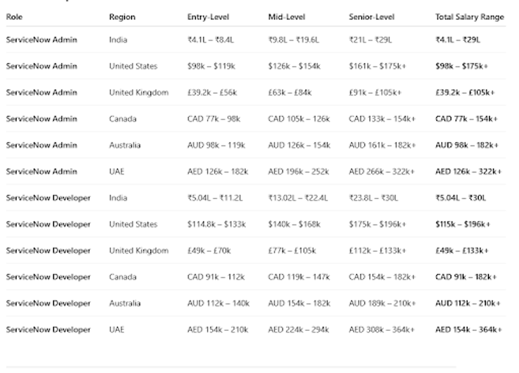Select the £112k – £133k+ senior-level cell
The width and height of the screenshot is (519, 373).
click(378, 250)
